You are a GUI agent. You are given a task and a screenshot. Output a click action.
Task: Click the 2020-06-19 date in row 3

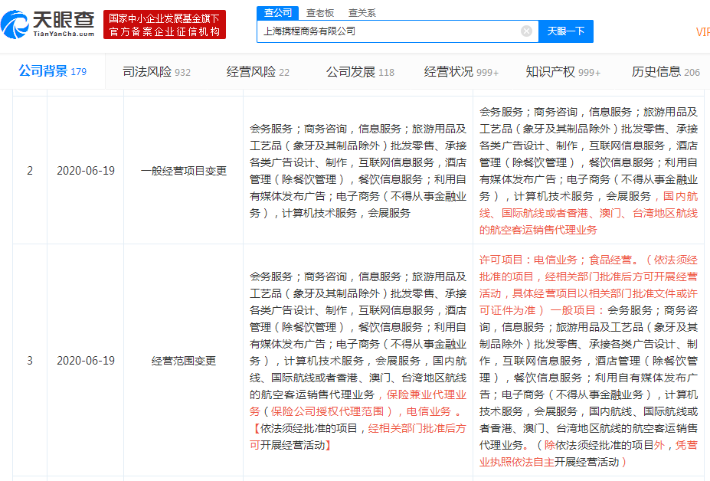(x=86, y=360)
